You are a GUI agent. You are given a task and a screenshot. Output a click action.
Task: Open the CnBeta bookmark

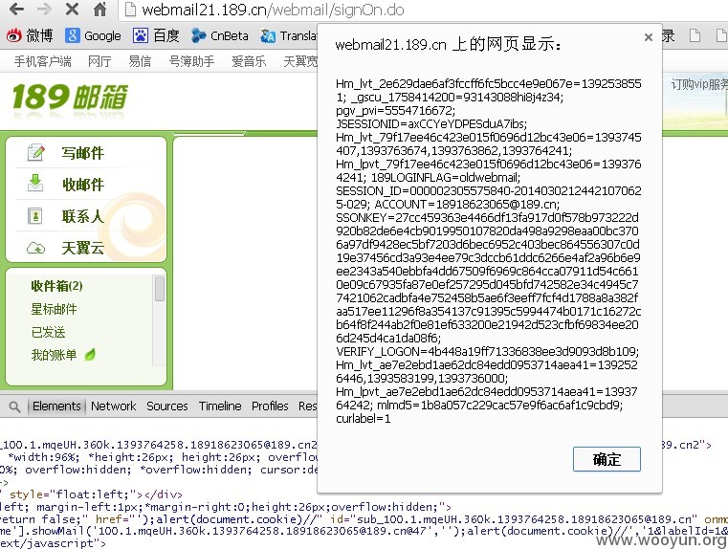click(220, 35)
